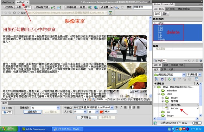204x132 pixels.
Task: Open the file management arrows icon
Action: (90, 7)
